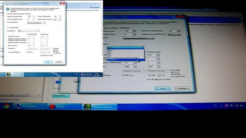
Task: Click the red record app taskbar button
Action: click(64, 107)
